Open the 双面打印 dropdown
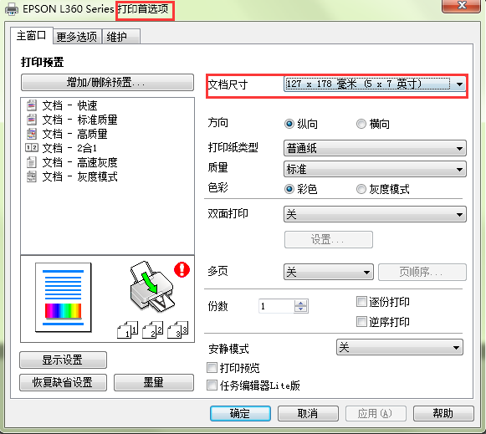Screen dimensions: 486x434 375,214
